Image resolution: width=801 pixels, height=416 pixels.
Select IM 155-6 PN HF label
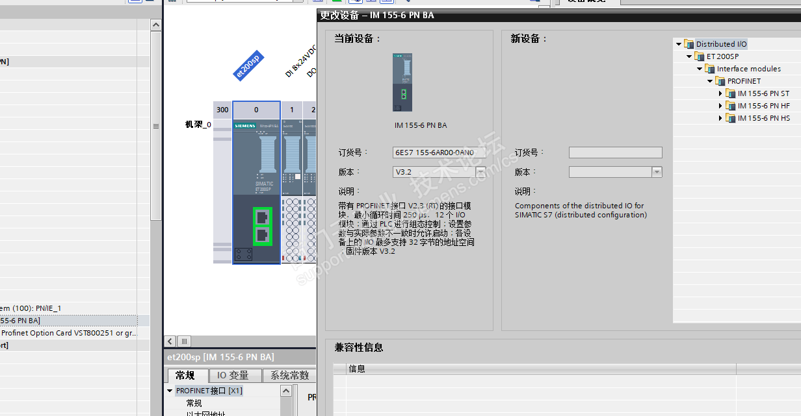coord(764,106)
